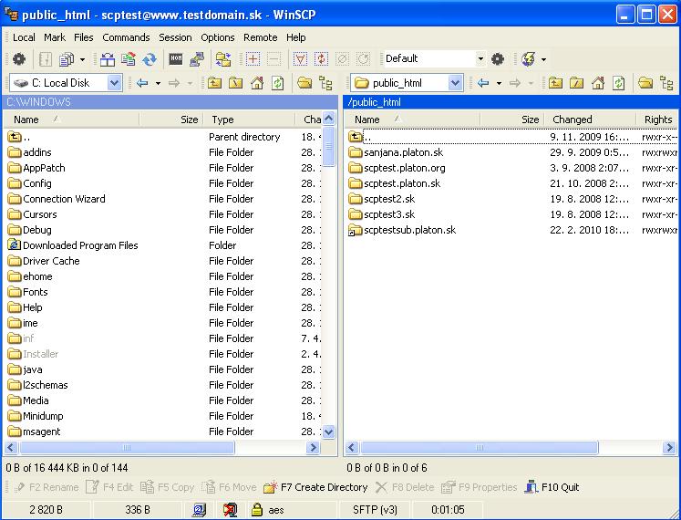Viewport: 681px width, 520px height.
Task: Go to local parent directory icon
Action: [214, 83]
